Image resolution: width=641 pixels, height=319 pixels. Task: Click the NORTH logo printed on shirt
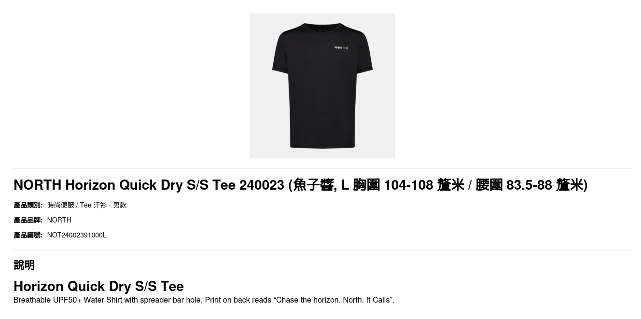(x=341, y=48)
